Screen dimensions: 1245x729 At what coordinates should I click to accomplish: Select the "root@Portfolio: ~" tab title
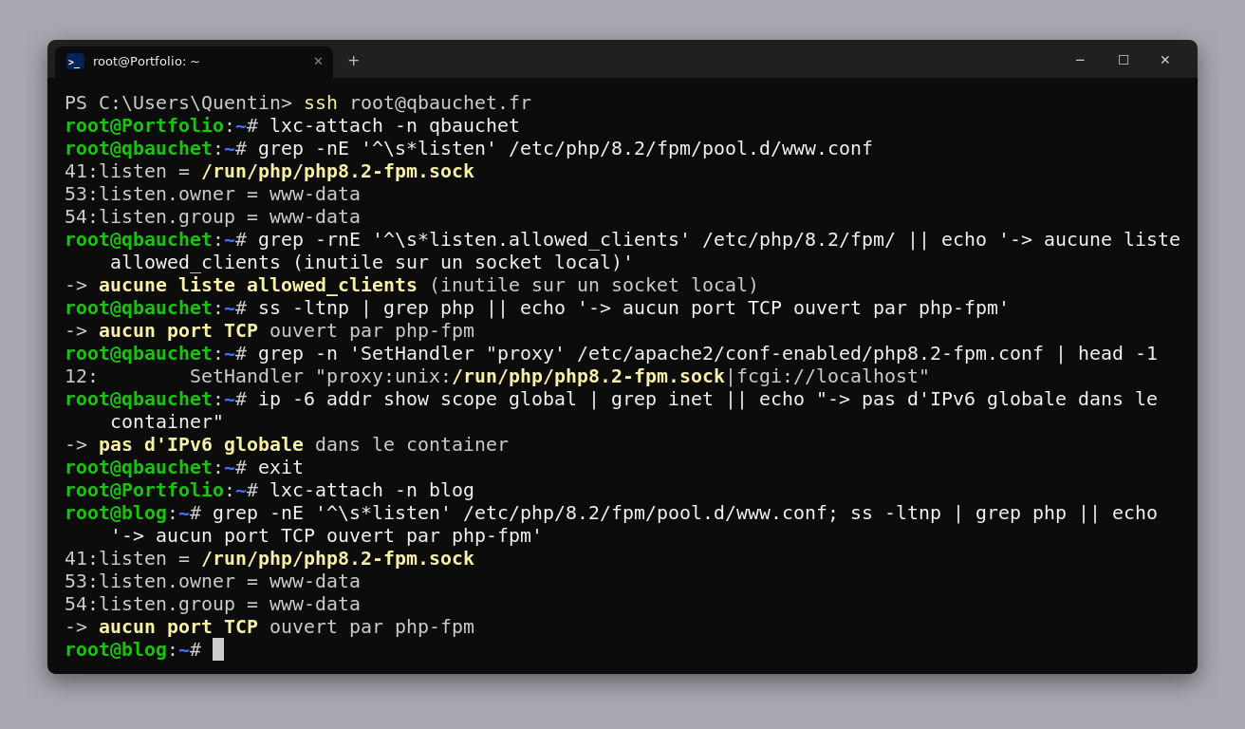146,62
